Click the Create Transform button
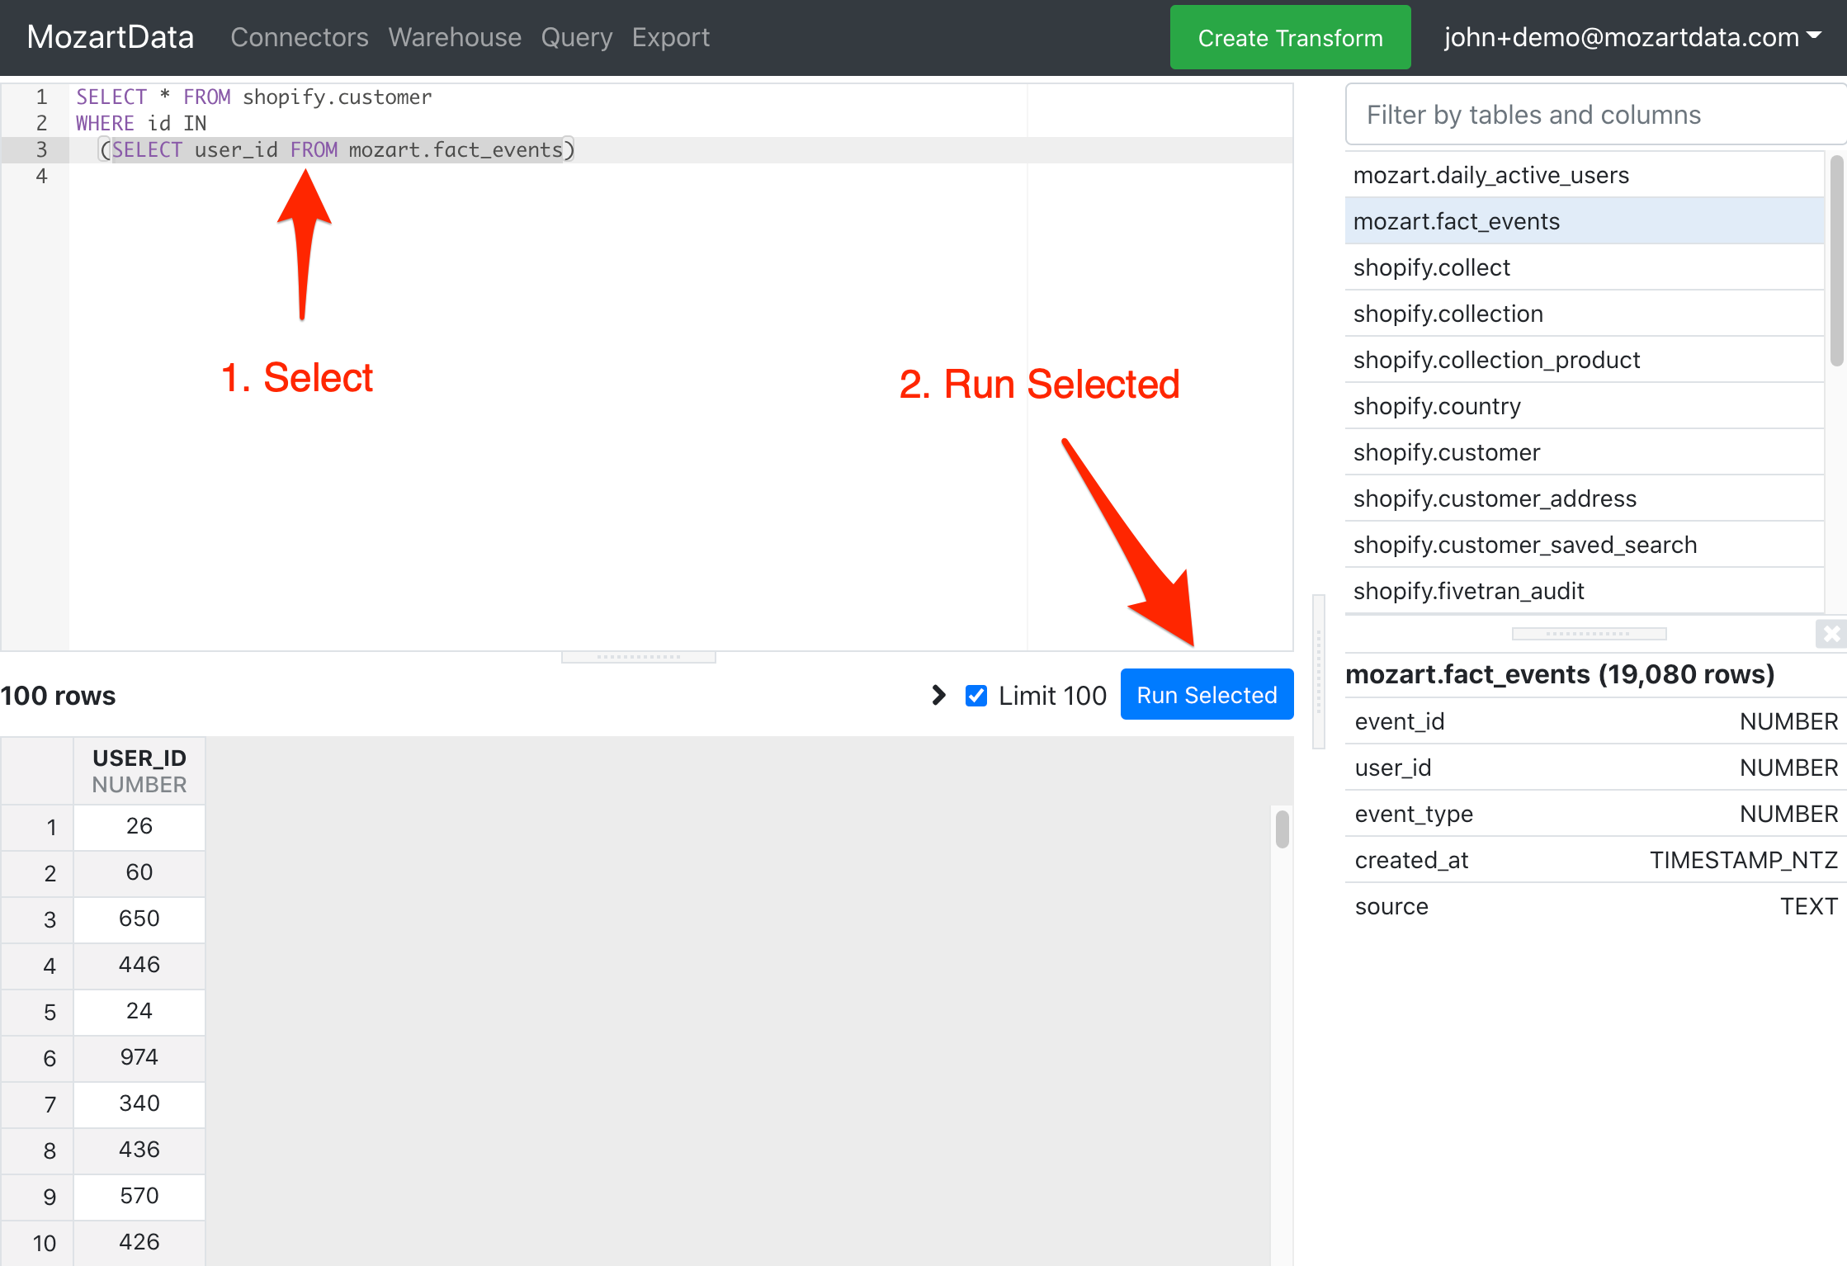 pyautogui.click(x=1290, y=37)
